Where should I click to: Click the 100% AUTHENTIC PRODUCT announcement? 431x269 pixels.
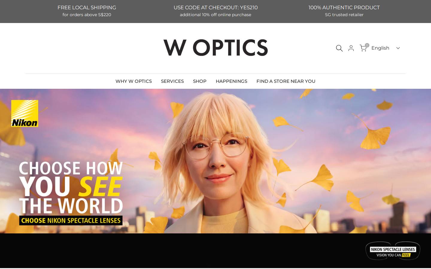[344, 8]
